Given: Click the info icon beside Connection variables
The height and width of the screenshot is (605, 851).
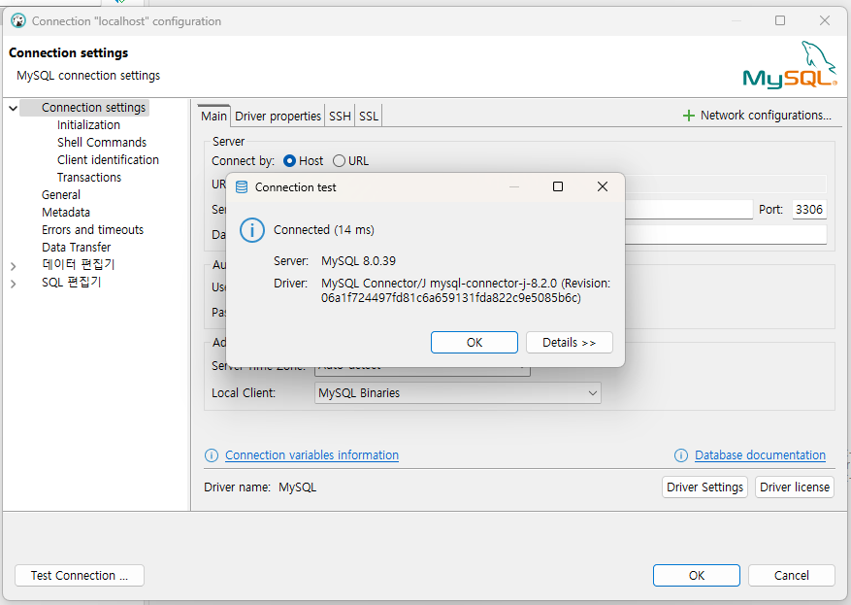Looking at the screenshot, I should pyautogui.click(x=212, y=455).
